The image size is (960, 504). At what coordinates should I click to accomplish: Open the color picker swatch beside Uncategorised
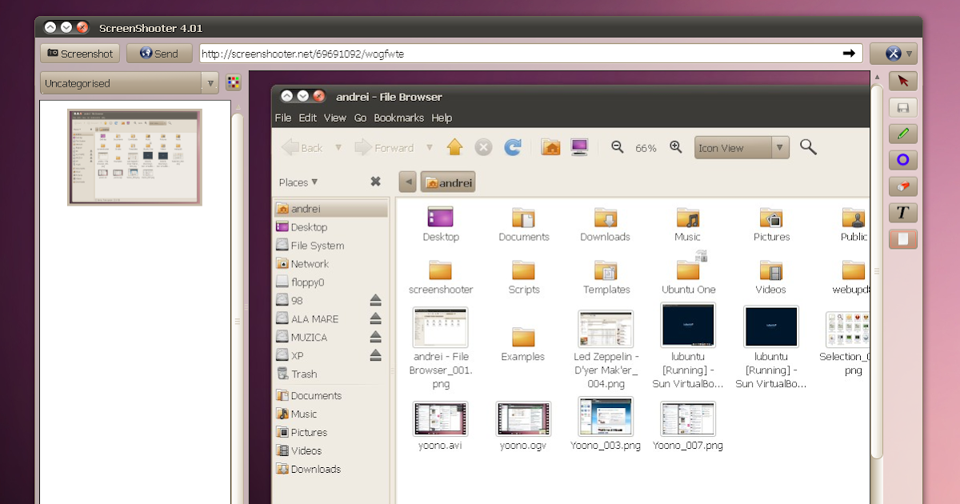coord(233,82)
